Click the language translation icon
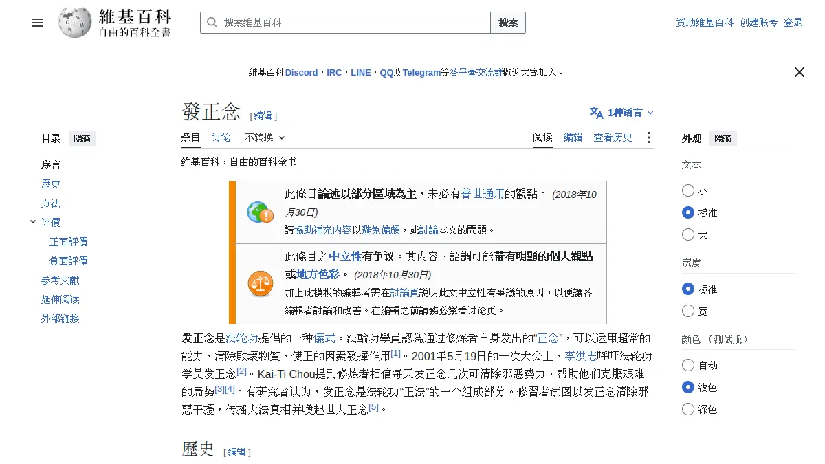This screenshot has height=464, width=825. (x=596, y=113)
